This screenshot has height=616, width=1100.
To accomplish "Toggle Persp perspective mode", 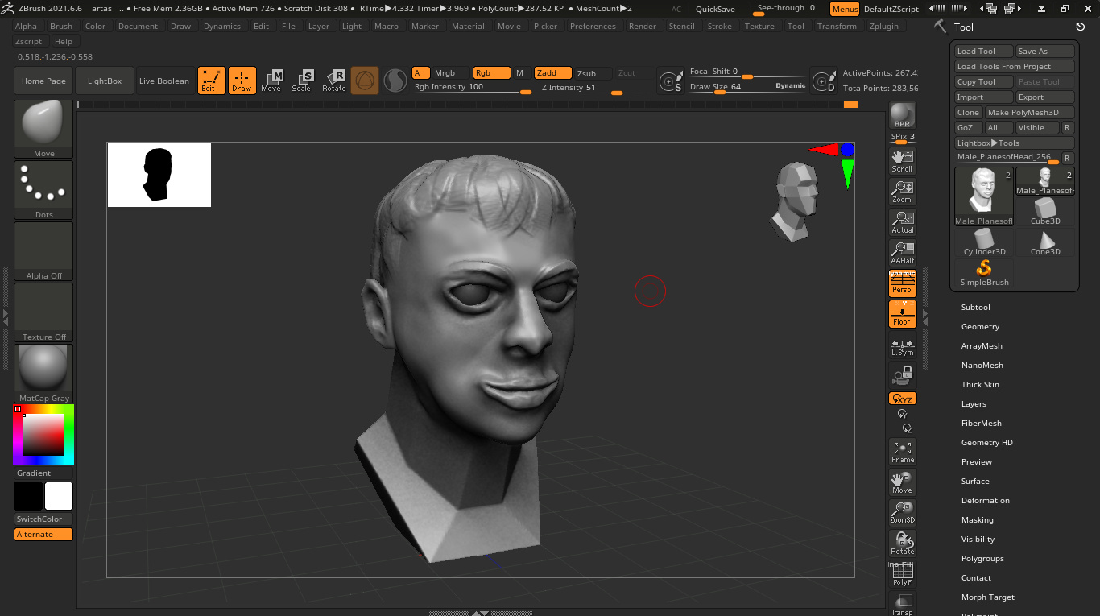I will click(x=902, y=284).
